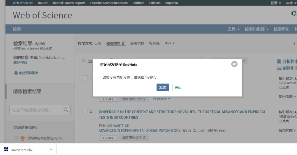Click Links button for result 1
Viewport: 297px width, 155px height.
click(109, 99)
